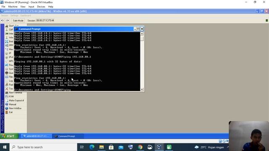Open Log in WinBox sidebar
Screen dimensions: 269x151
[9, 81]
